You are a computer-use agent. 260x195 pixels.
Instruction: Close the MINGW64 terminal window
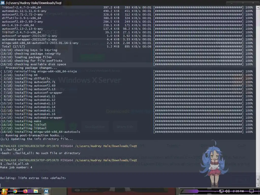point(253,3)
